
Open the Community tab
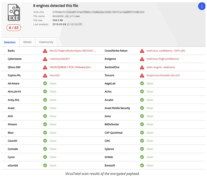coord(46,42)
